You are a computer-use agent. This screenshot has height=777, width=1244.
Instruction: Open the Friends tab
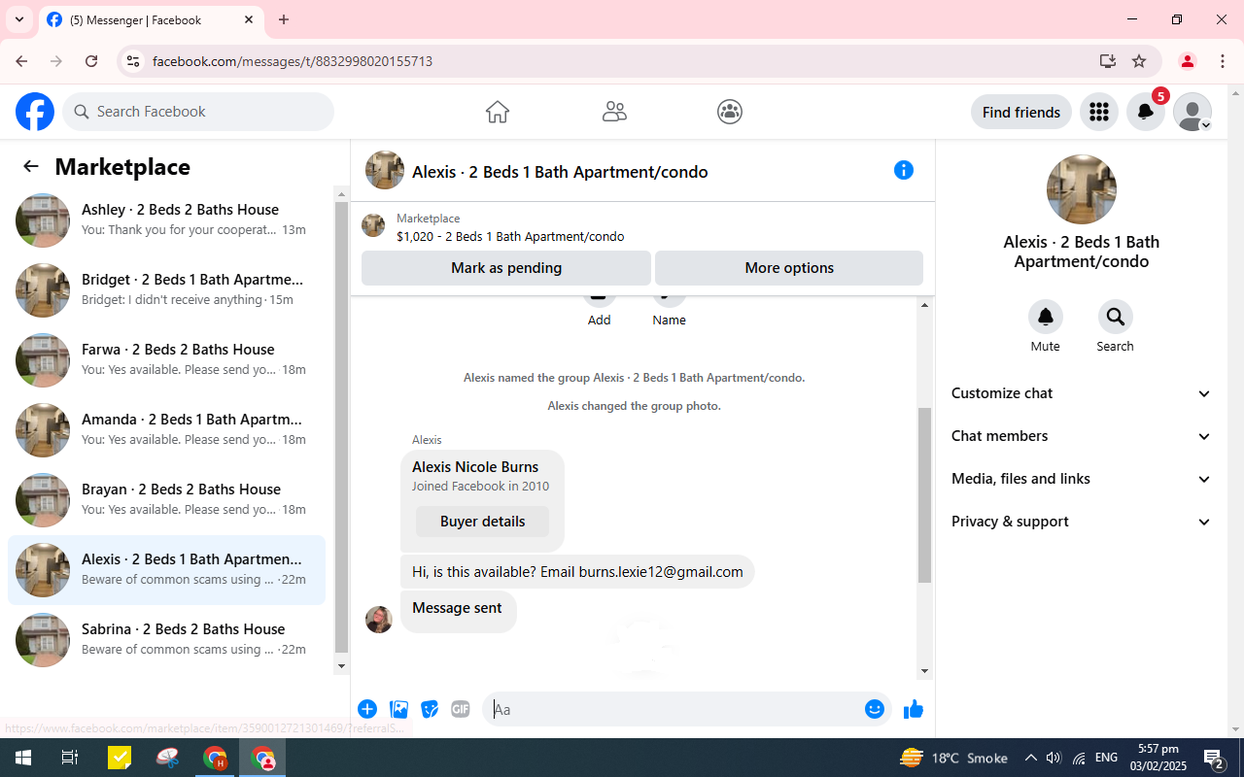[614, 112]
